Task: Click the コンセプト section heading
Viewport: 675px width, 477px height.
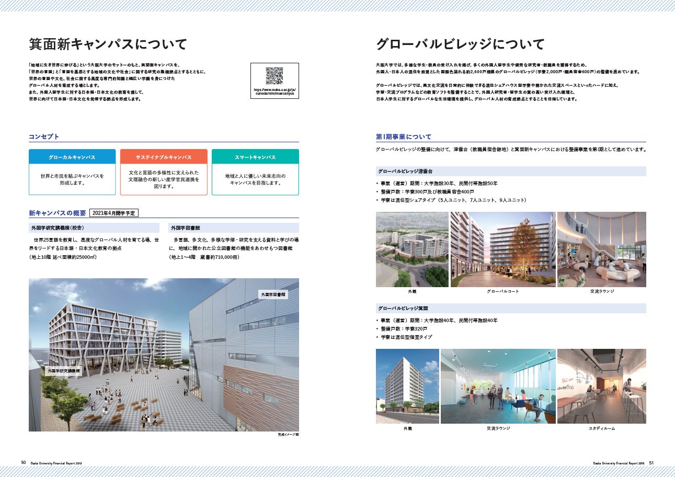Action: tap(44, 137)
